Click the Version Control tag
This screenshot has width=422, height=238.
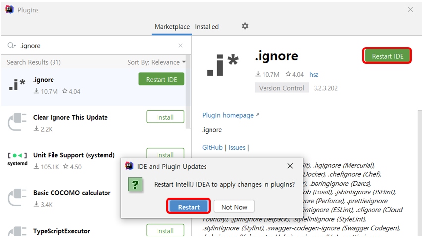click(281, 88)
